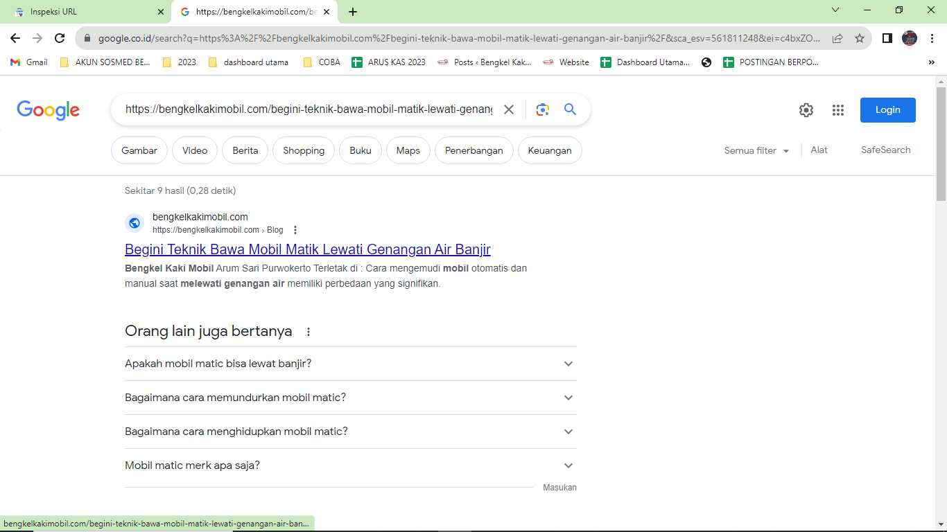Click the result breadcrumb URL with Blog
947x532 pixels.
pos(218,230)
